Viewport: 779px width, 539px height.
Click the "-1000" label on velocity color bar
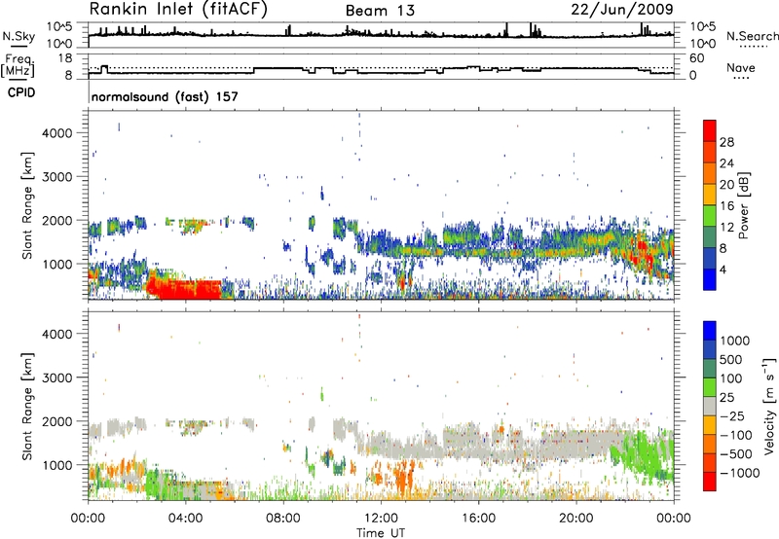click(x=739, y=473)
